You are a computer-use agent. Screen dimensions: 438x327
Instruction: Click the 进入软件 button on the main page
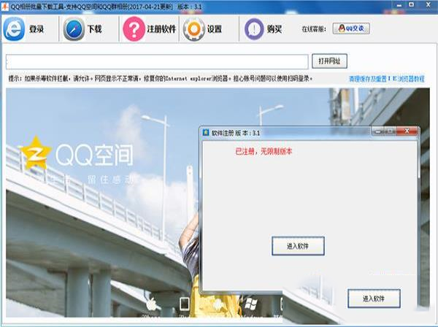click(x=374, y=299)
